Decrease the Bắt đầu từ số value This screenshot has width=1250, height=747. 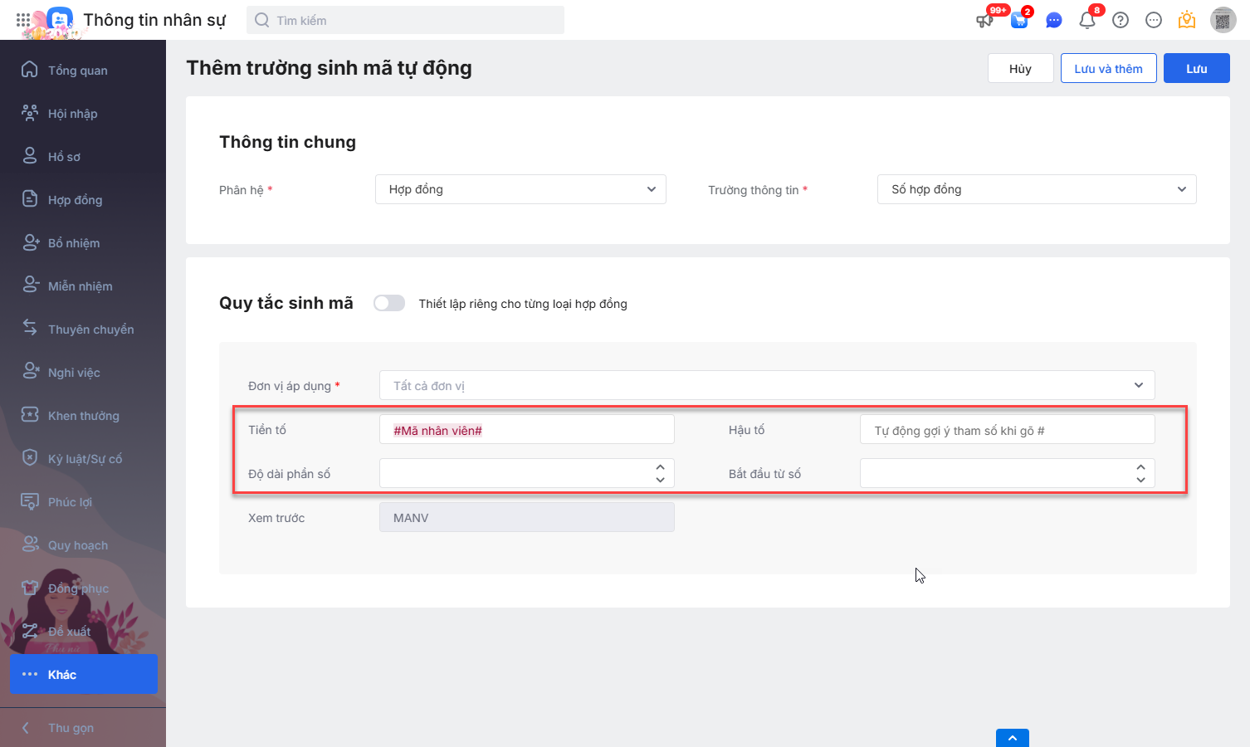[x=1140, y=480]
